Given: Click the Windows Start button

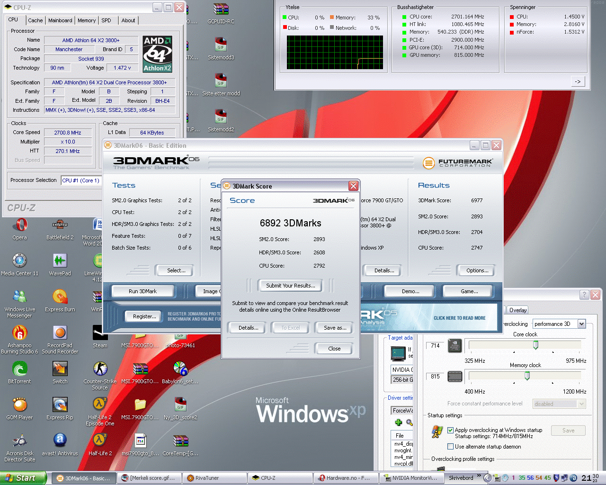Looking at the screenshot, I should (23, 478).
